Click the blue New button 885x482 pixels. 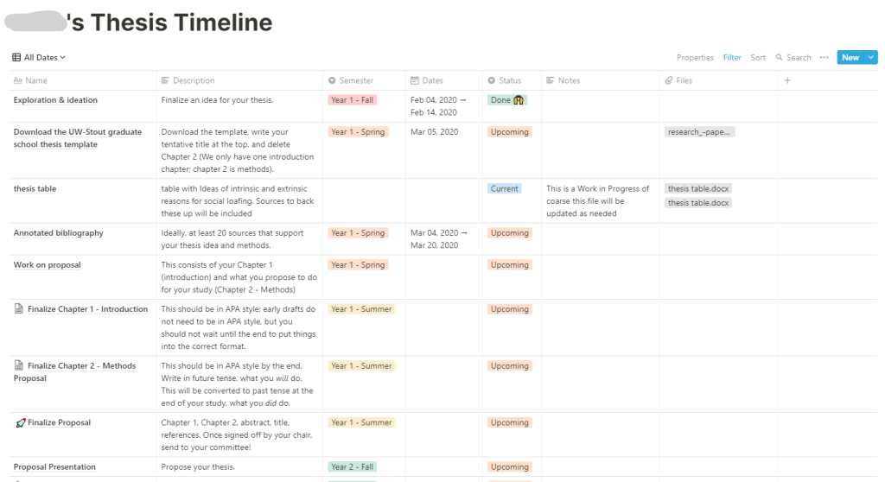(x=850, y=58)
